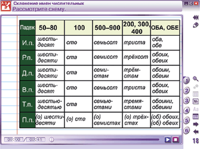Go to next page with right arrow
This screenshot has width=200, height=149.
(196, 124)
